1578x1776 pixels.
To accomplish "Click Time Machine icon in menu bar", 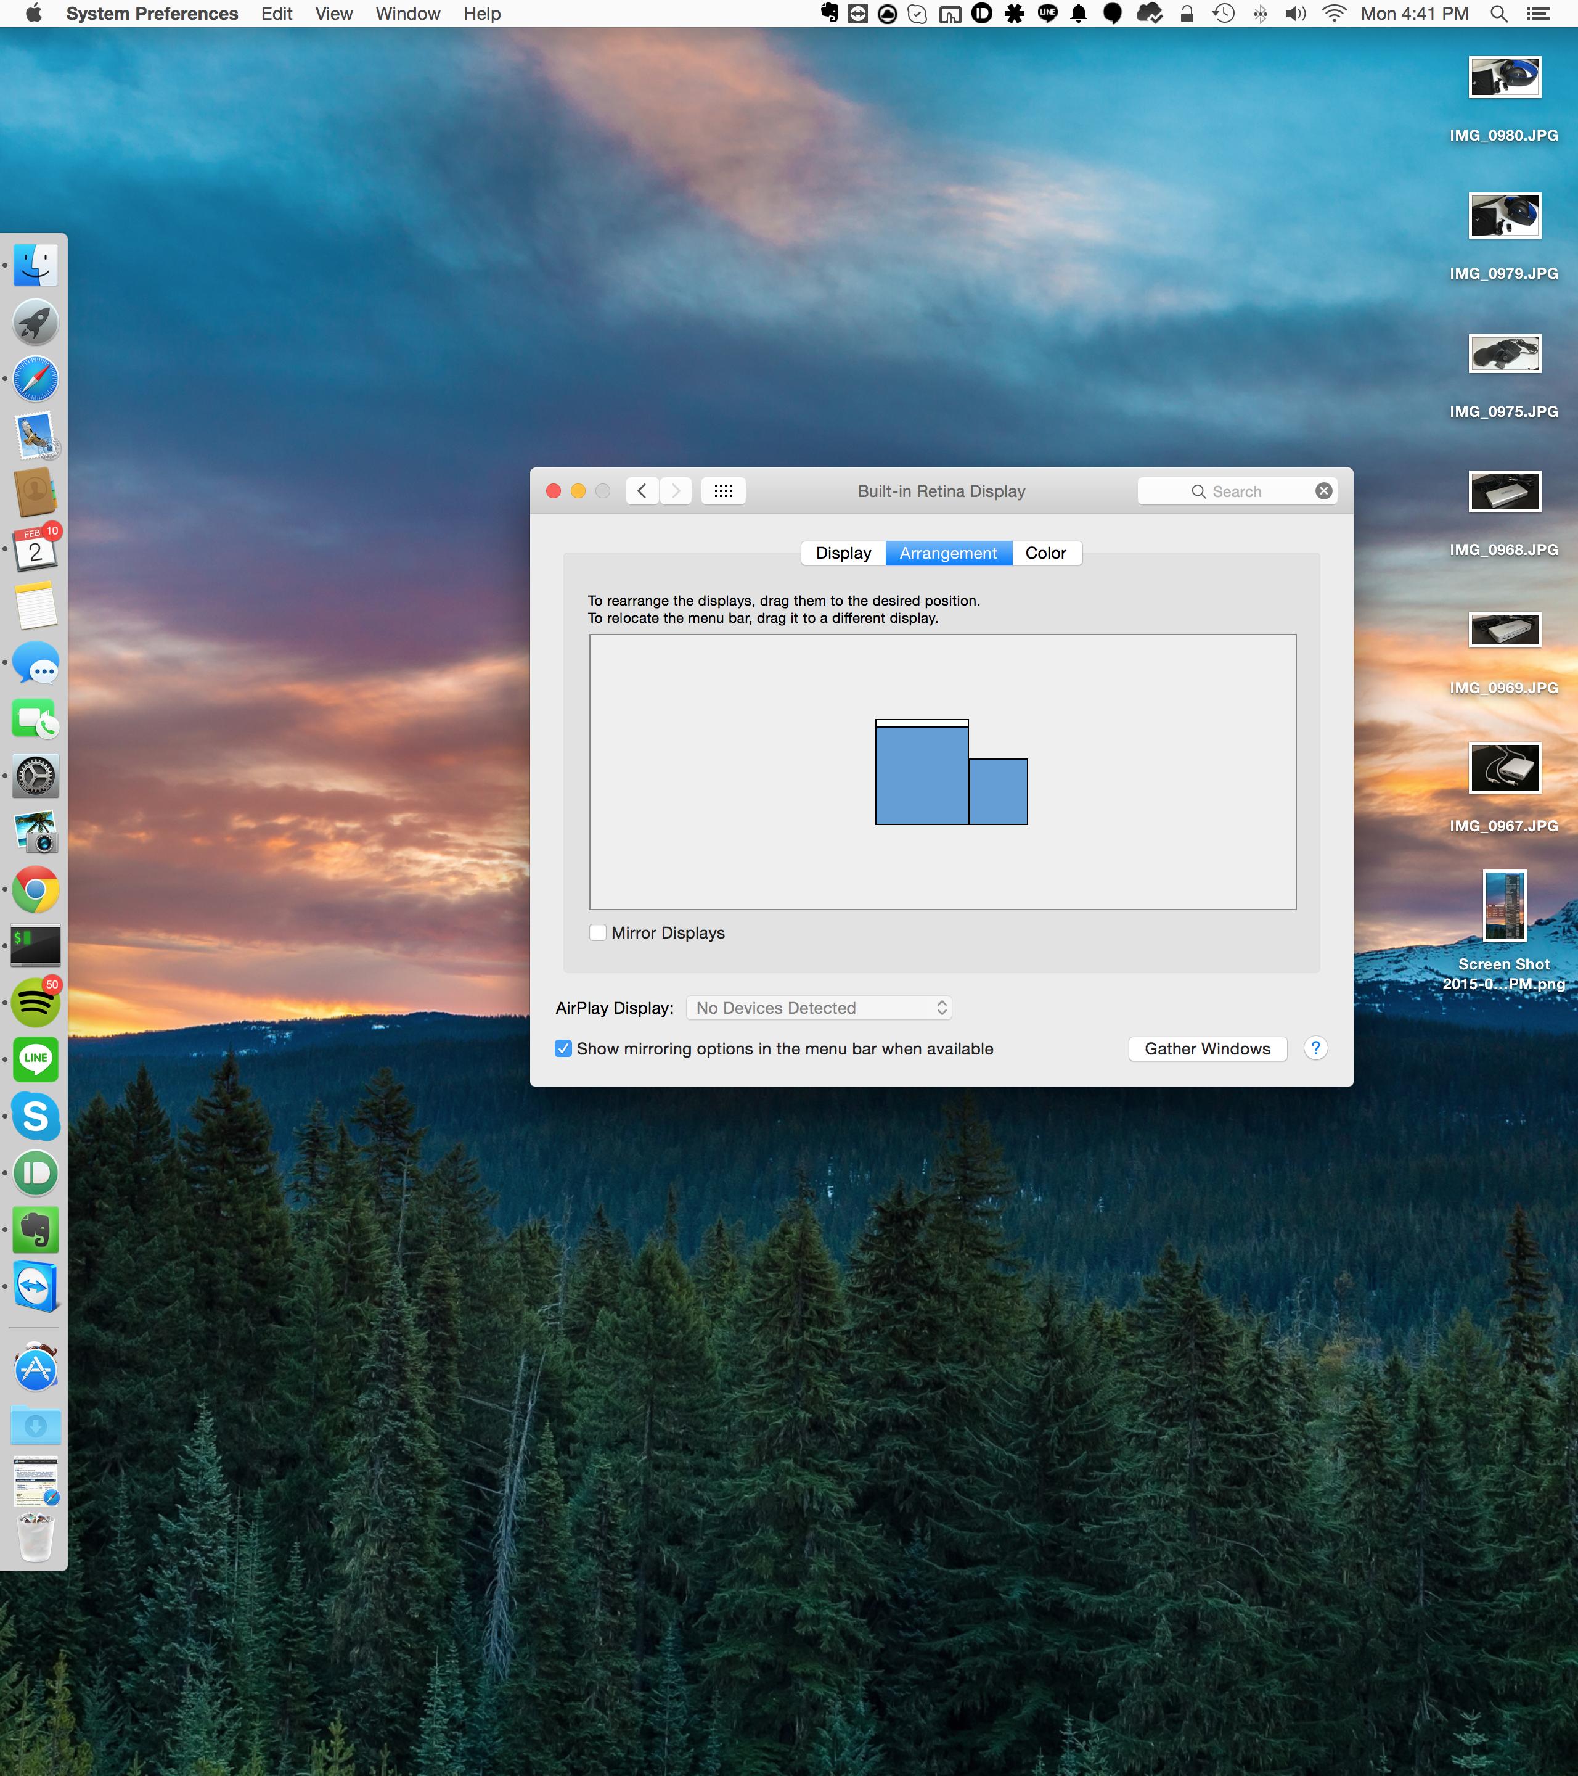I will point(1224,14).
